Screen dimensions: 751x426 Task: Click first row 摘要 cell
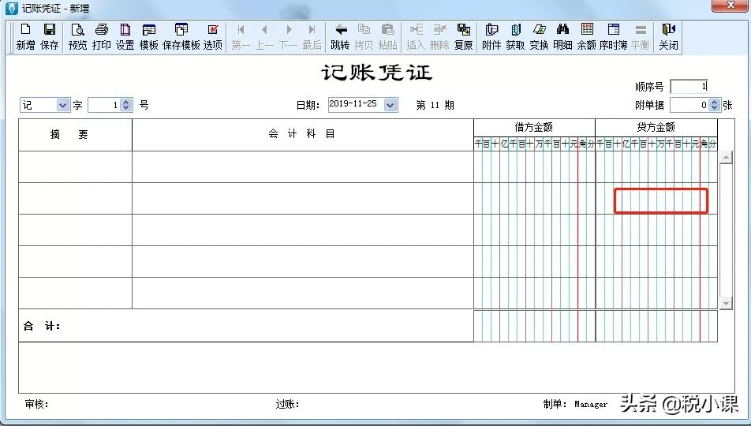point(75,166)
